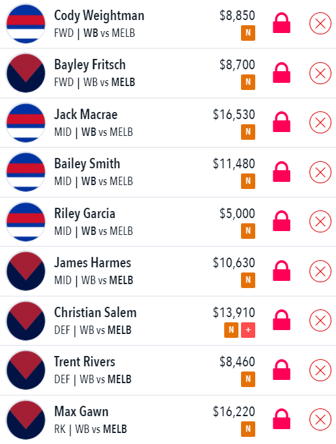The height and width of the screenshot is (444, 336).
Task: Click the N badge under Riley Garcia's $5,000 price
Action: point(248,231)
